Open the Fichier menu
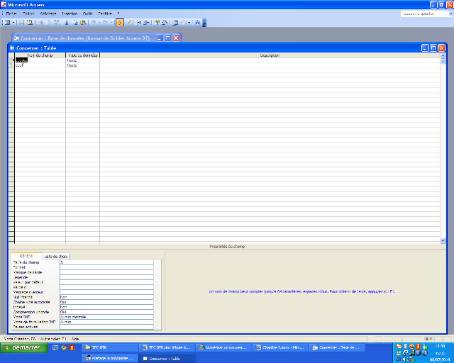 coord(11,13)
